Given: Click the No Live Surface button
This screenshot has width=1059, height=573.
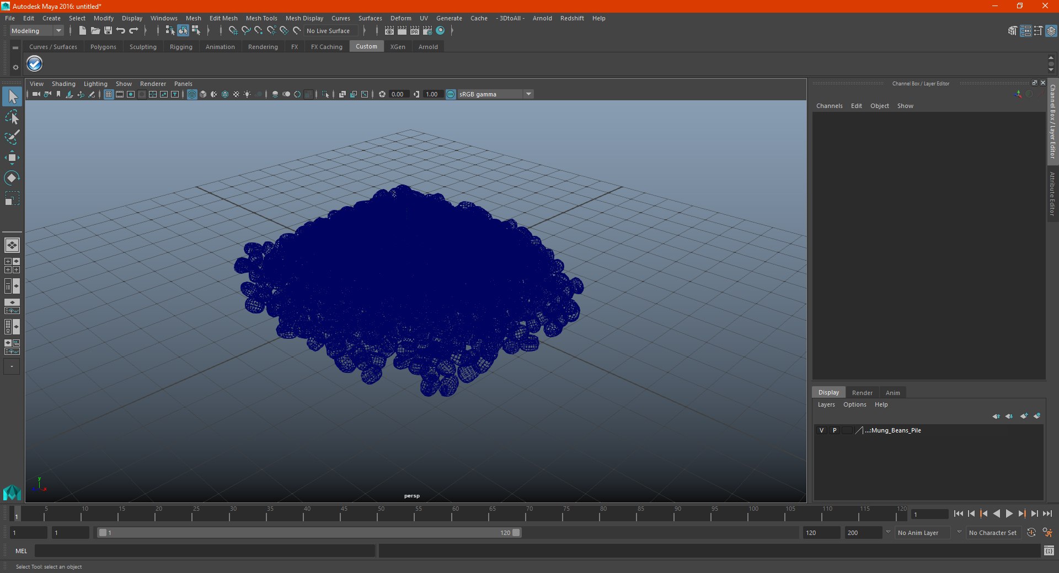Looking at the screenshot, I should [328, 31].
